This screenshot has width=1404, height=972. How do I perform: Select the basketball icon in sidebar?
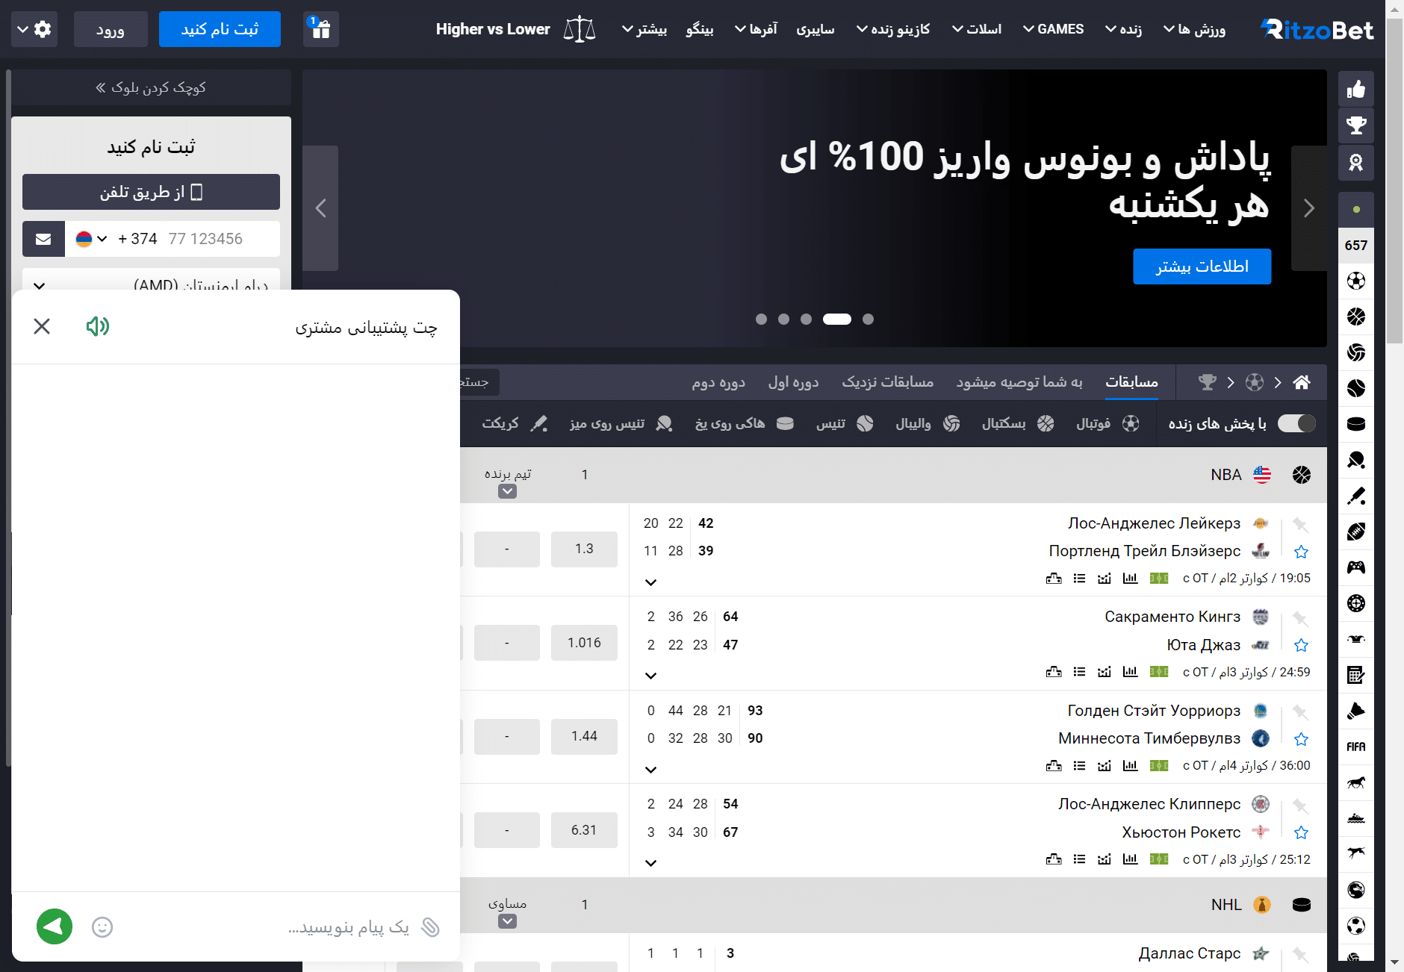click(x=1356, y=317)
